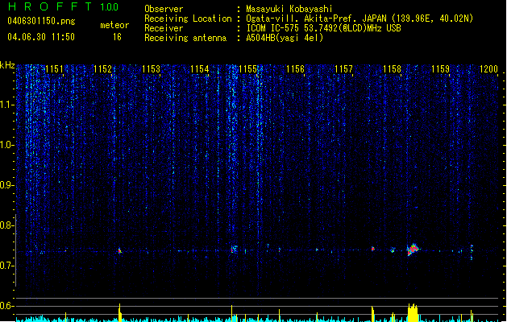Click the 1158 time marker
This screenshot has width=507, height=322.
[392, 69]
